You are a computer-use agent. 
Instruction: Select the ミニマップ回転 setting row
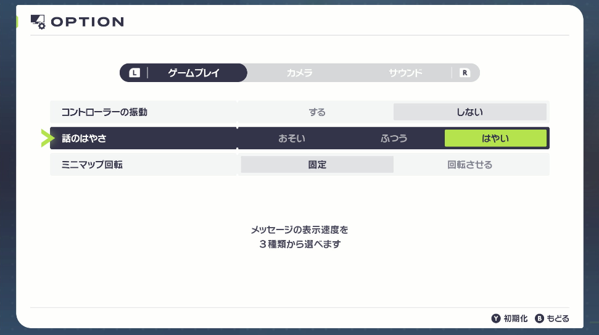[143, 165]
